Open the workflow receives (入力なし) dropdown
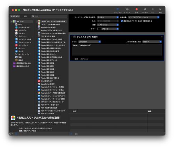Viewport: 174px width, 147px height. [108, 17]
